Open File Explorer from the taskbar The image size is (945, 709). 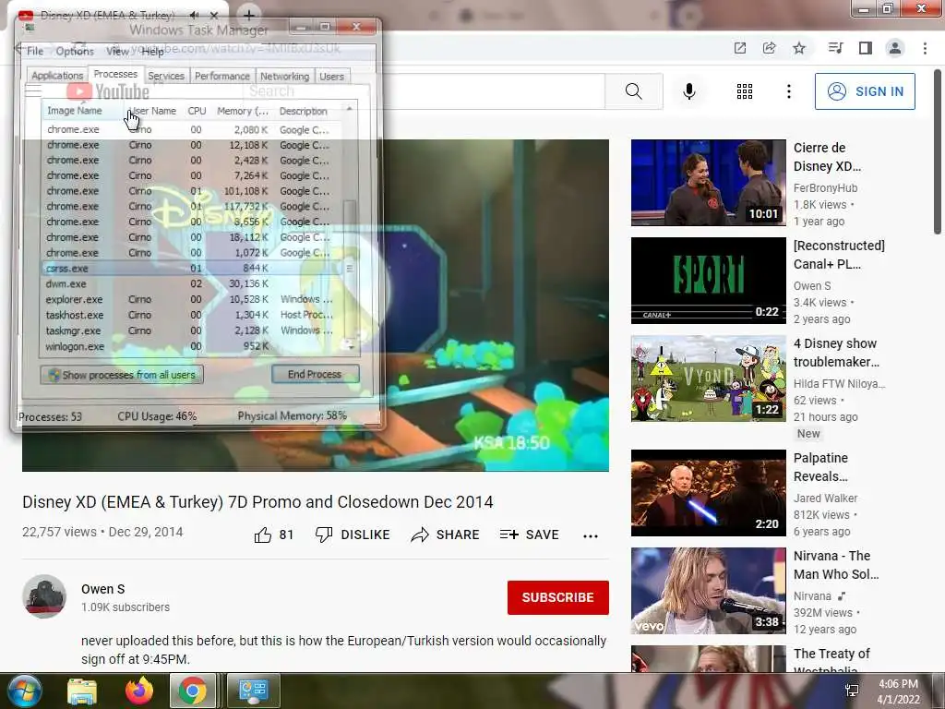(82, 691)
